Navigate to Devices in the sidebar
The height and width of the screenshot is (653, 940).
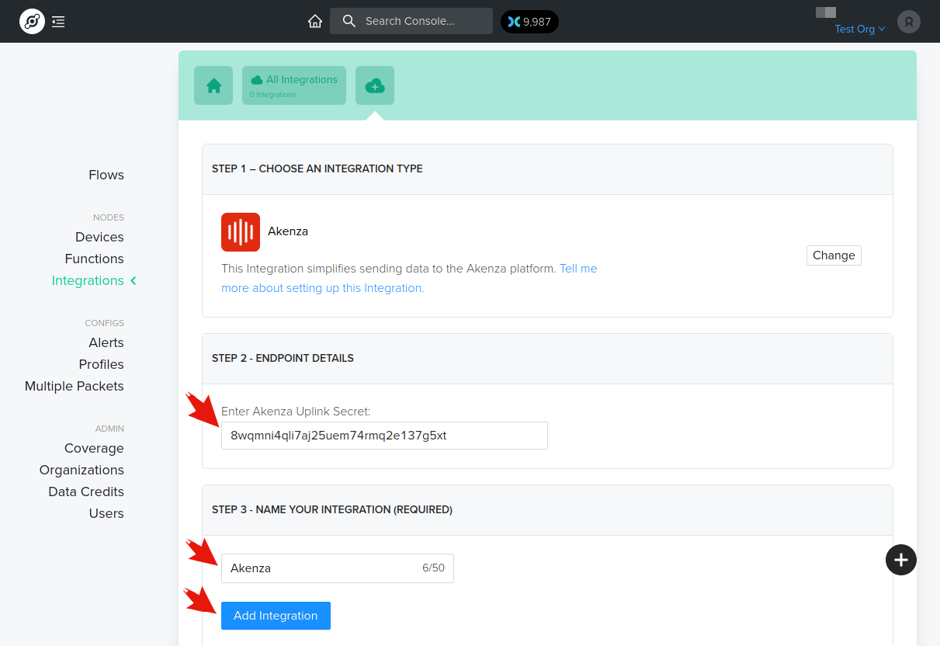click(99, 237)
